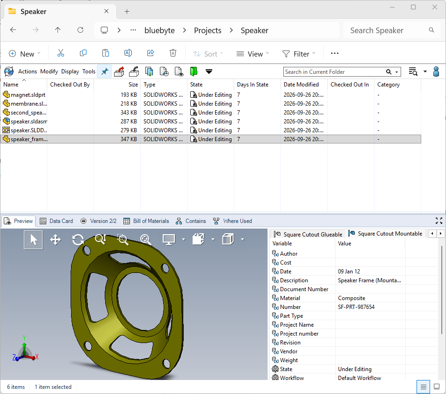Click the Zoom to Fit icon
446x394 pixels.
pyautogui.click(x=145, y=239)
